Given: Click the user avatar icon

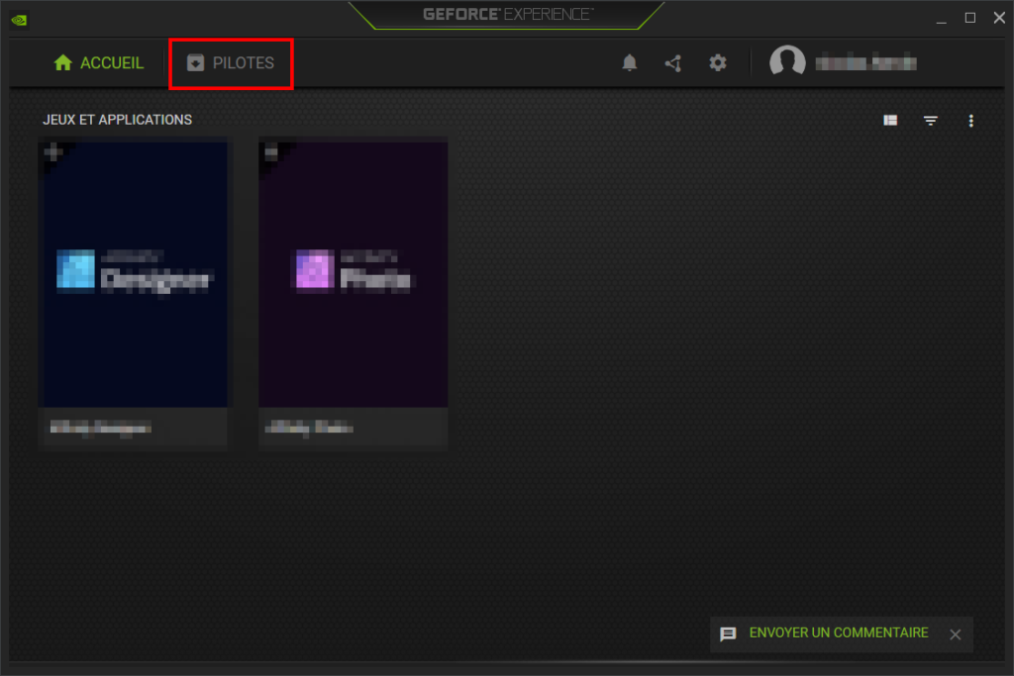Looking at the screenshot, I should pos(787,62).
